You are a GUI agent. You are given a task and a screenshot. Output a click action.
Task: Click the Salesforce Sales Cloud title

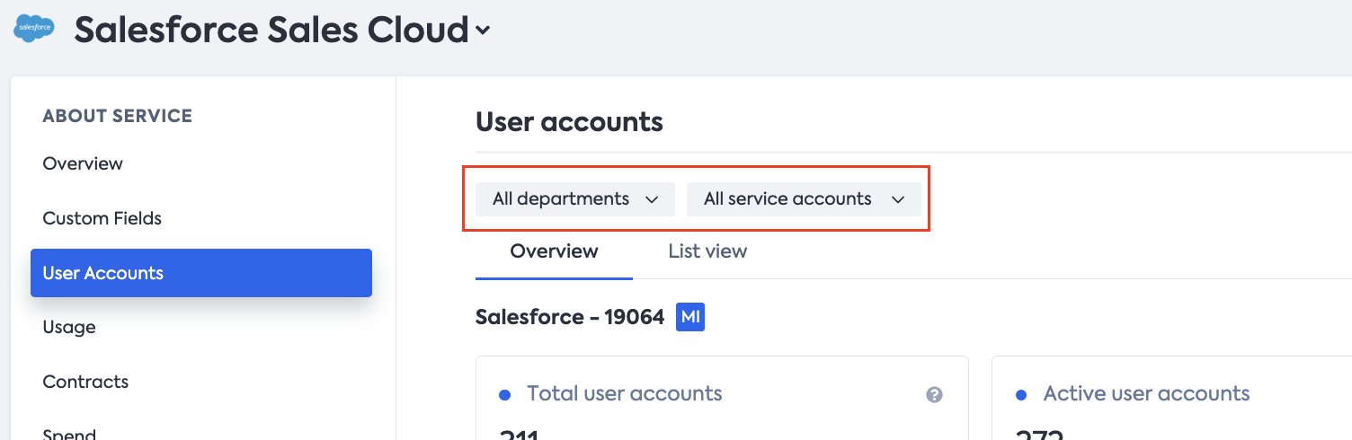tap(271, 31)
